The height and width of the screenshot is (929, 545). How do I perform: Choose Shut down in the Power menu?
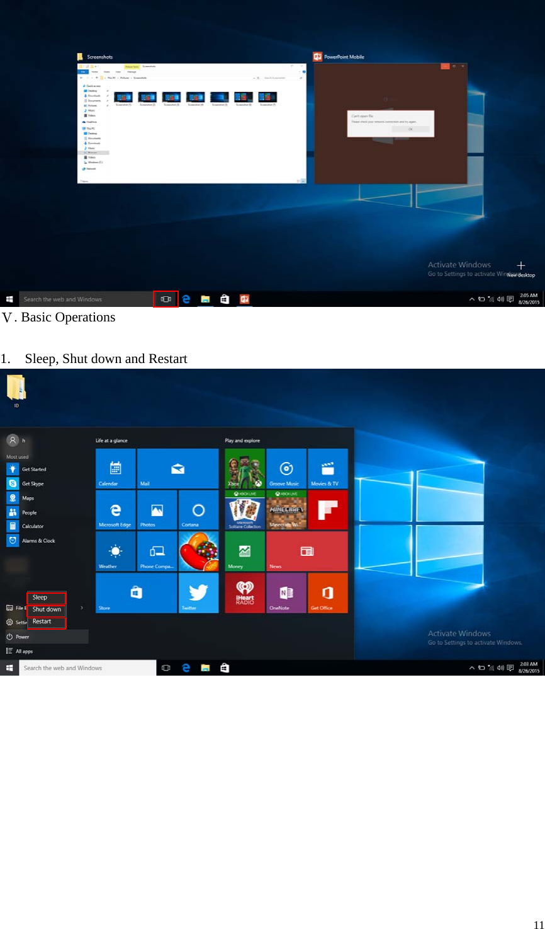click(47, 609)
